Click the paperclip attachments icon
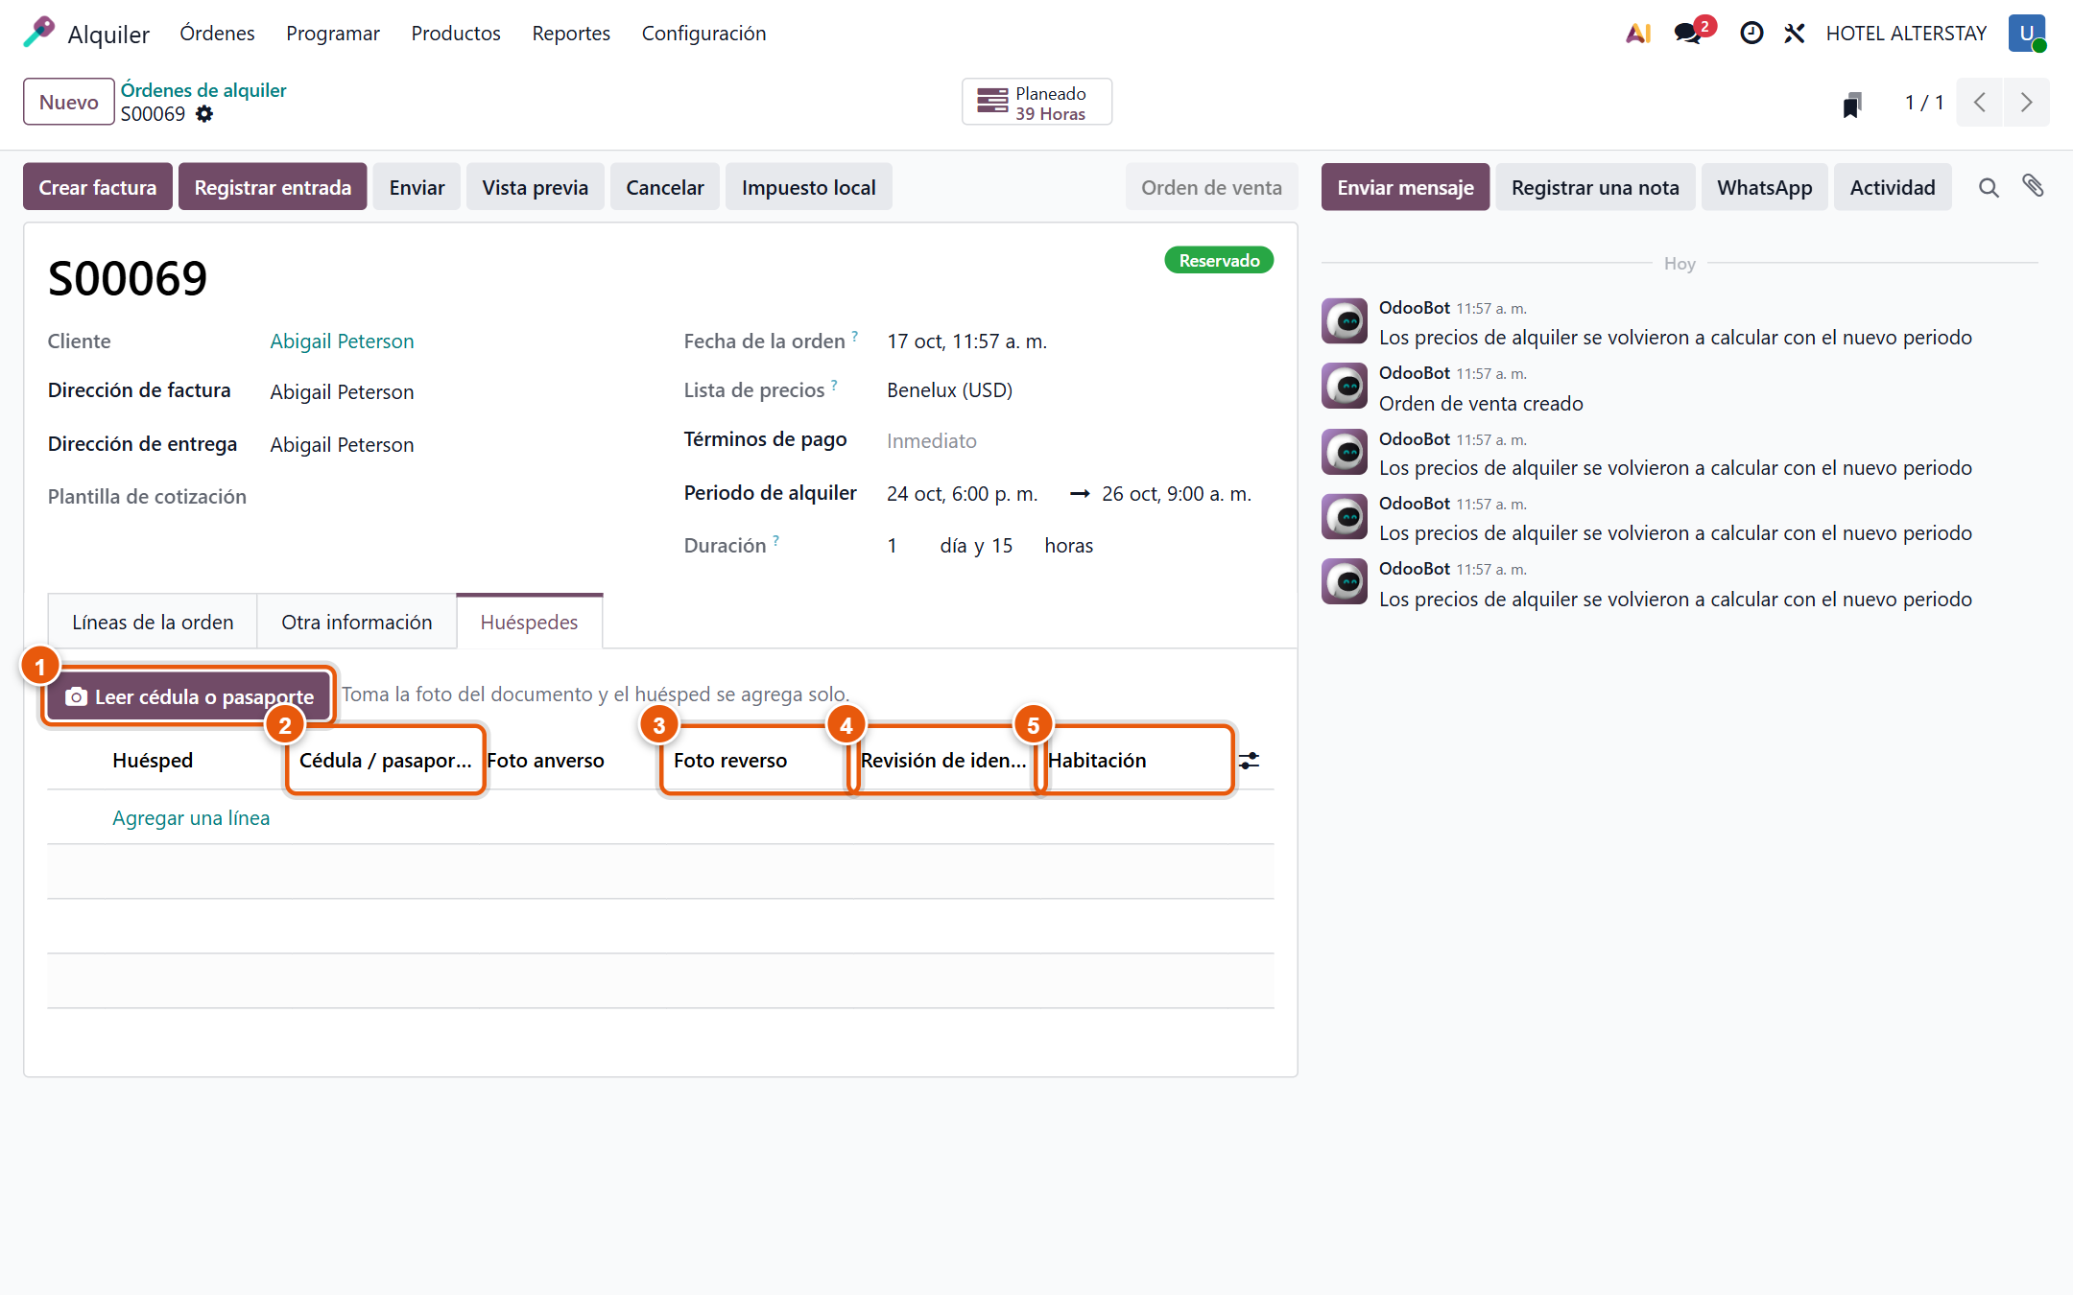2073x1295 pixels. coord(2033,186)
